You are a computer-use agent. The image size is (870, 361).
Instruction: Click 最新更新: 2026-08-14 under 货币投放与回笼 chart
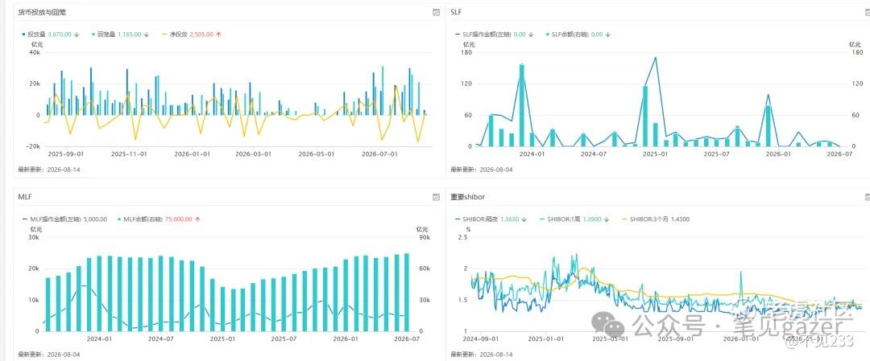[x=49, y=170]
